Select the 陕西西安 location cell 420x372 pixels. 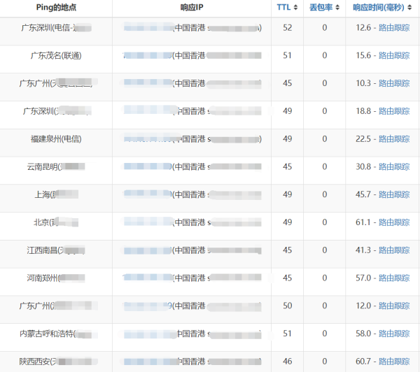(56, 362)
